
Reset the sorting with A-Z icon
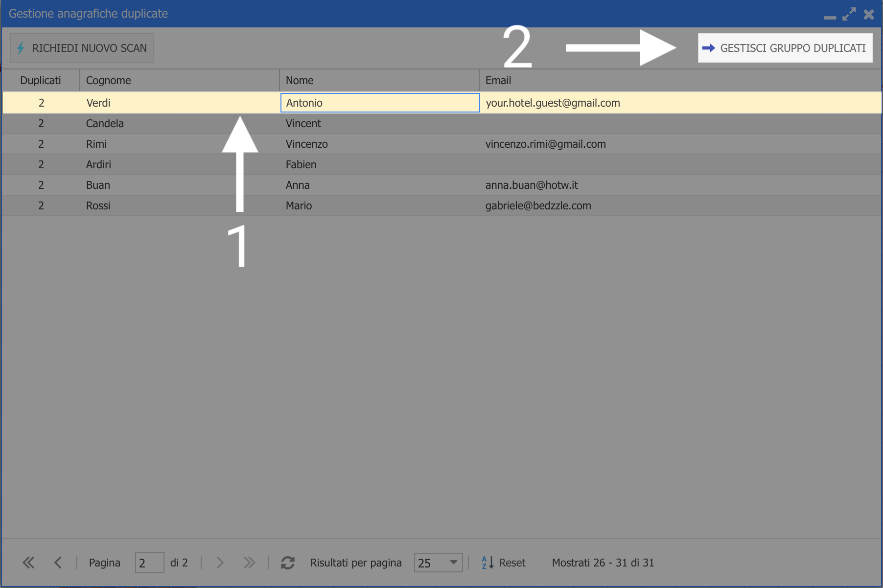503,563
